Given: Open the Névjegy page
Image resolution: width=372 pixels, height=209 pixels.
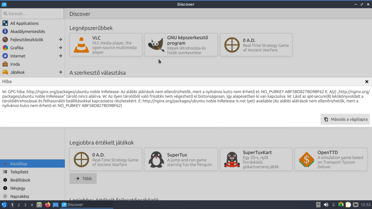Looking at the screenshot, I should (32, 188).
